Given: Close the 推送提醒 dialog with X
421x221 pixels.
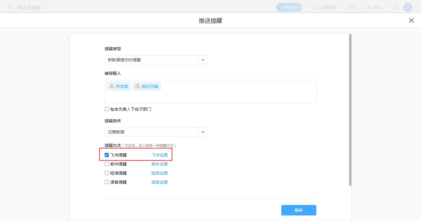Looking at the screenshot, I should tap(411, 20).
